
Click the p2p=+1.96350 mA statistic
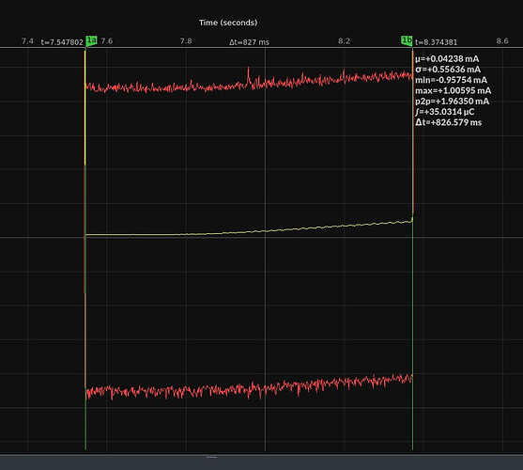point(453,102)
